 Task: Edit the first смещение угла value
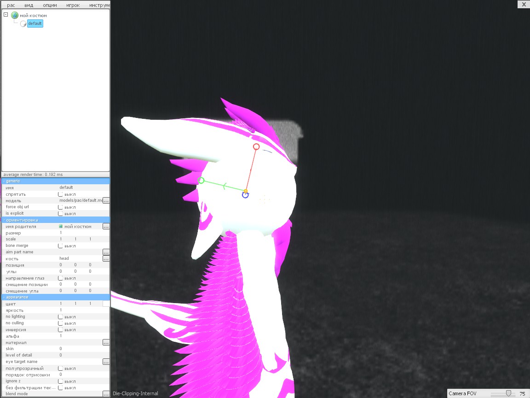tap(61, 291)
